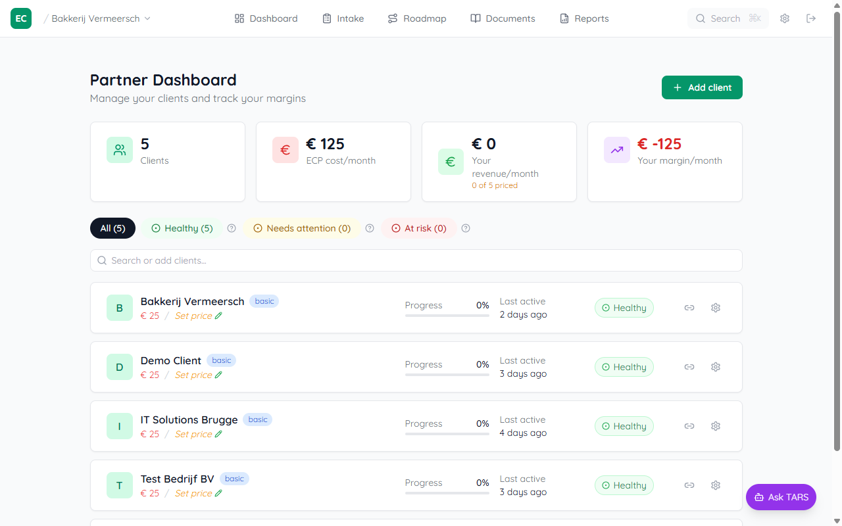Viewport: 842px width, 526px height.
Task: Click the Add client button
Action: pyautogui.click(x=702, y=87)
